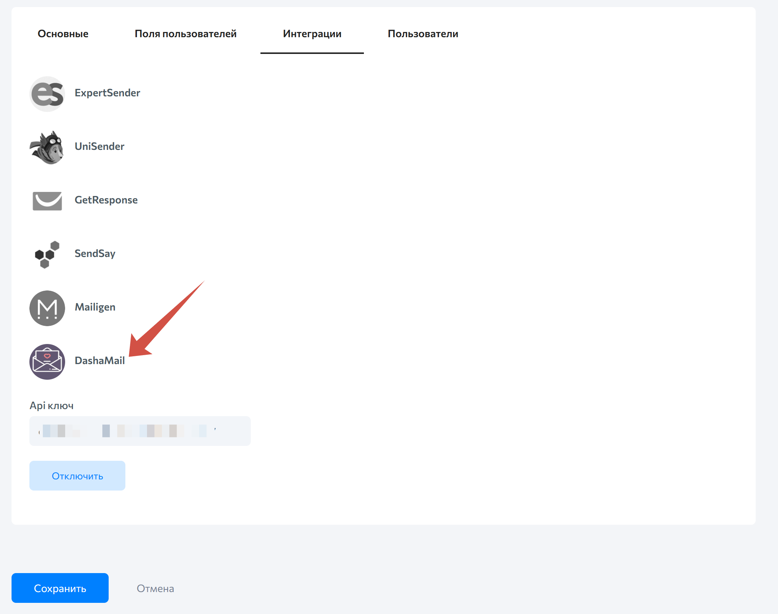Click the ExpertSender integration name
The width and height of the screenshot is (778, 614).
(108, 93)
